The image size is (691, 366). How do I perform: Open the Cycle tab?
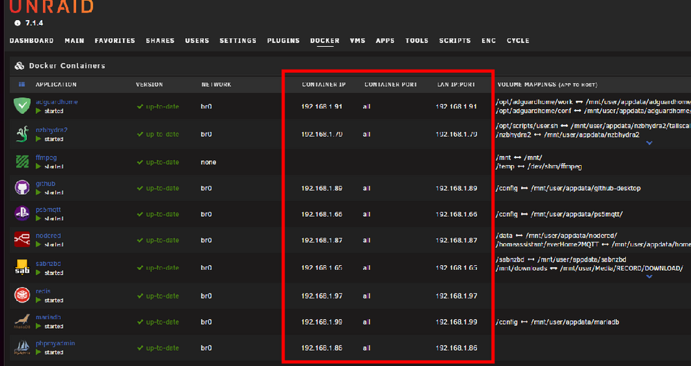coord(518,41)
